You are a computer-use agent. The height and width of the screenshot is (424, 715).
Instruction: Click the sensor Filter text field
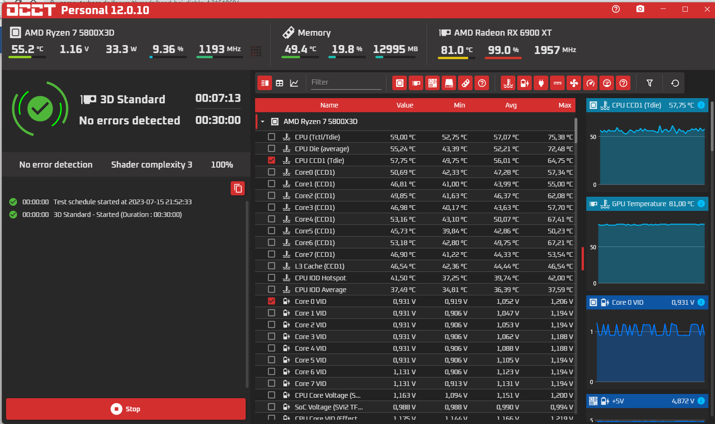click(x=346, y=83)
